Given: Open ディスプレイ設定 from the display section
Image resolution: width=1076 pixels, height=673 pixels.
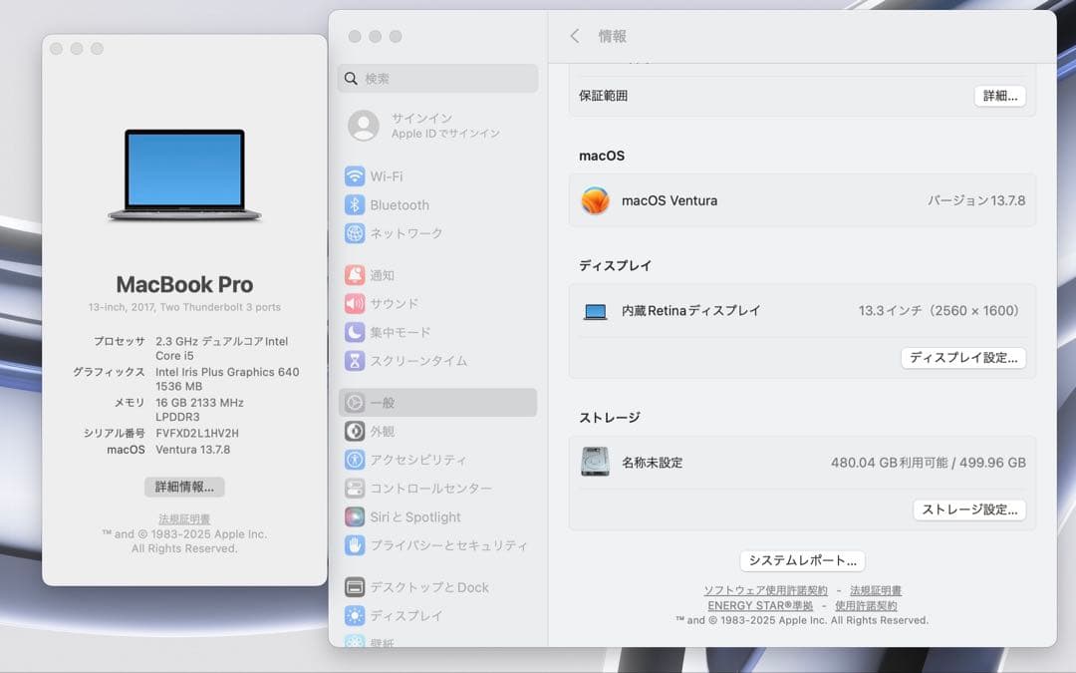Looking at the screenshot, I should point(963,357).
